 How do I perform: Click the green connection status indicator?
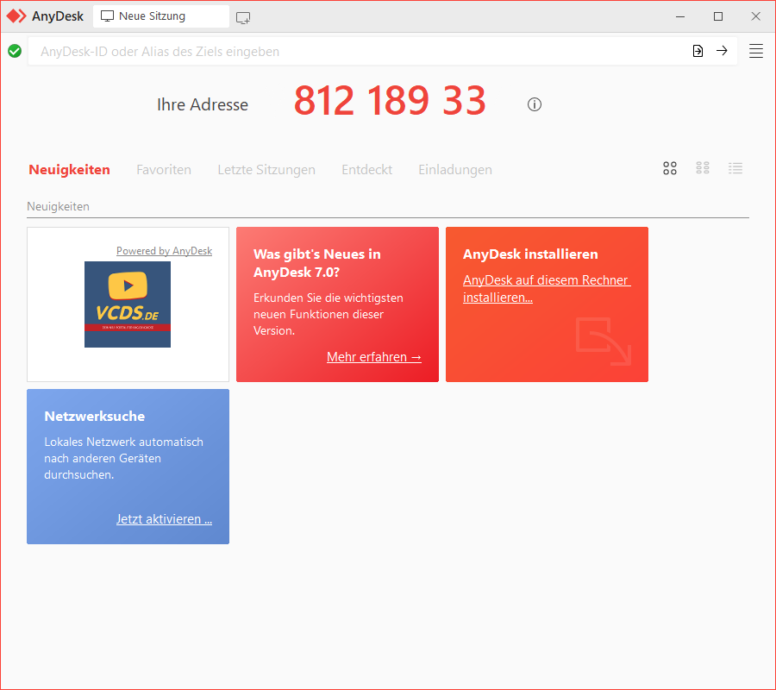point(15,51)
